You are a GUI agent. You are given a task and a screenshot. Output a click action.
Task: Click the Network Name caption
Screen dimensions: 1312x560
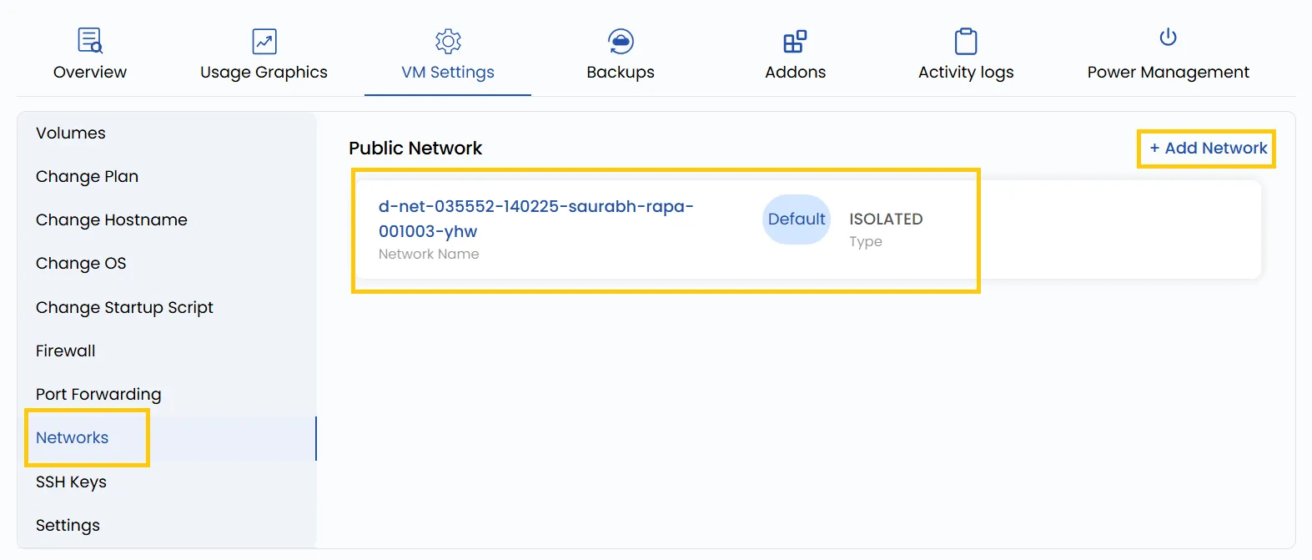coord(429,255)
